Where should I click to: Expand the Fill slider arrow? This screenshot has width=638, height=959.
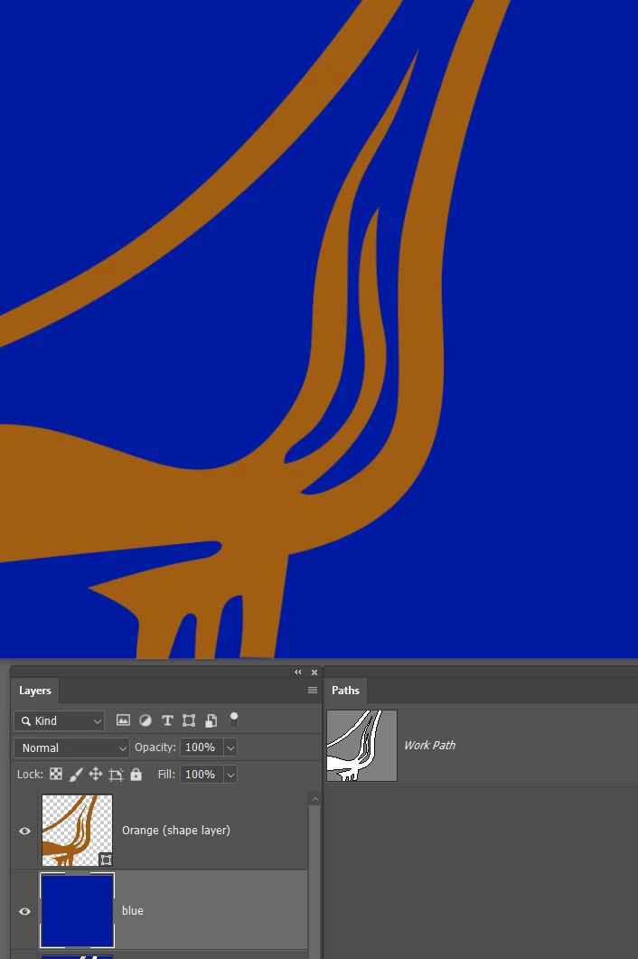coord(230,775)
